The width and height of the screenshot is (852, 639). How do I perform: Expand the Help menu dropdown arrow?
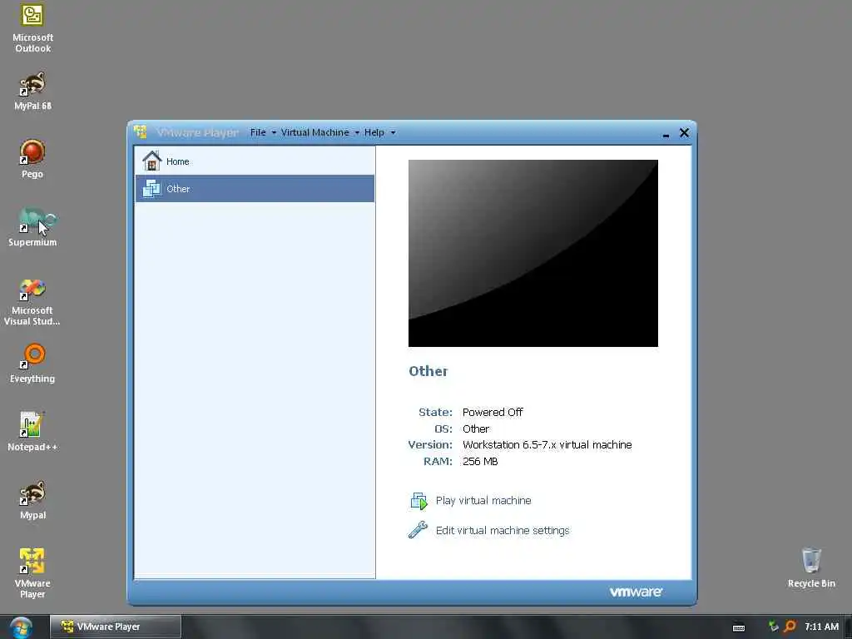393,132
